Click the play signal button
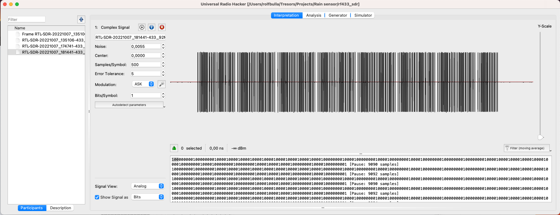The width and height of the screenshot is (560, 215). pyautogui.click(x=142, y=27)
